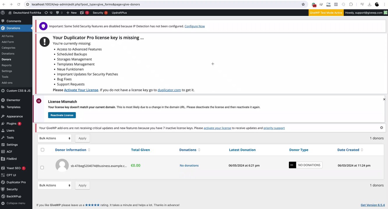The width and height of the screenshot is (388, 209).
Task: Select the checkbox for donor sb-47ibeg5204074
Action: click(x=42, y=167)
